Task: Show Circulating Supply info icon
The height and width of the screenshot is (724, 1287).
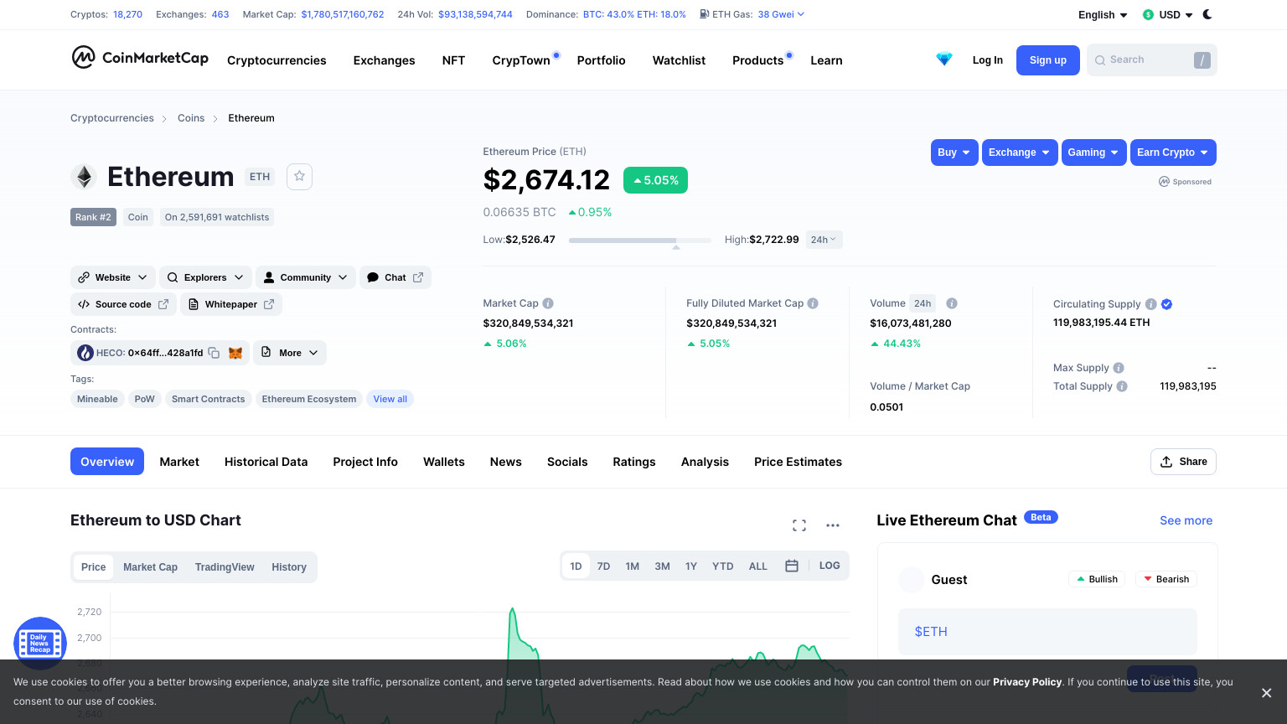Action: [x=1151, y=304]
